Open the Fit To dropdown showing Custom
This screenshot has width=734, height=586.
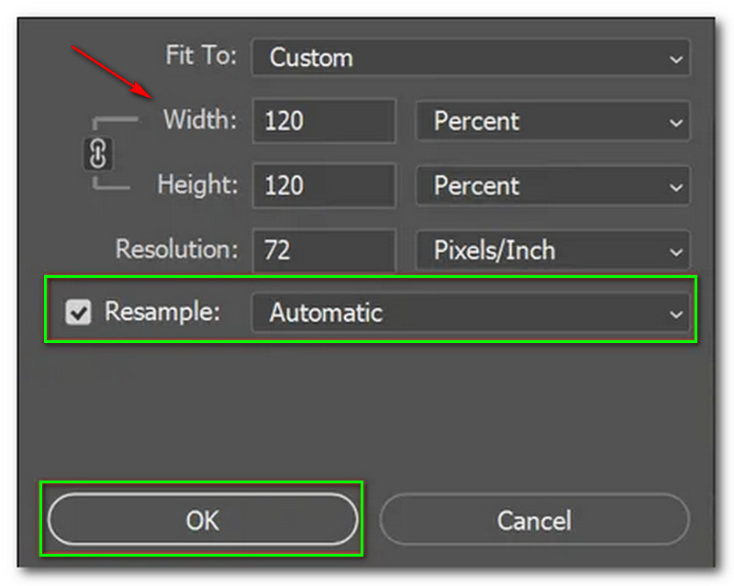(x=468, y=58)
